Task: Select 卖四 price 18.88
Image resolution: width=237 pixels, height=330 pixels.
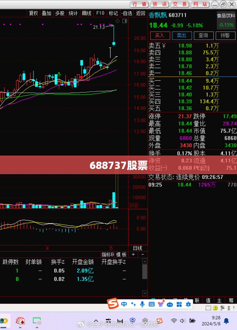Action: (185, 53)
